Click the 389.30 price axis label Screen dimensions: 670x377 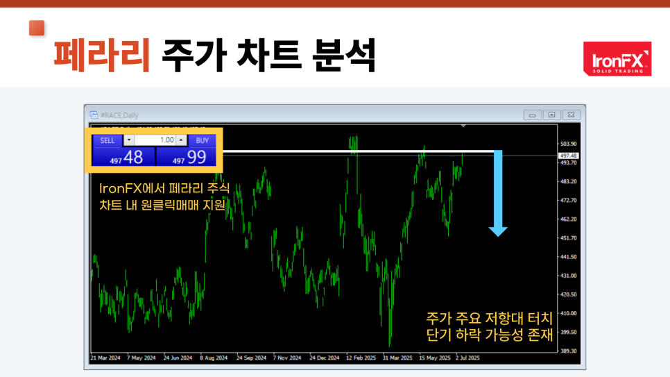click(x=568, y=351)
